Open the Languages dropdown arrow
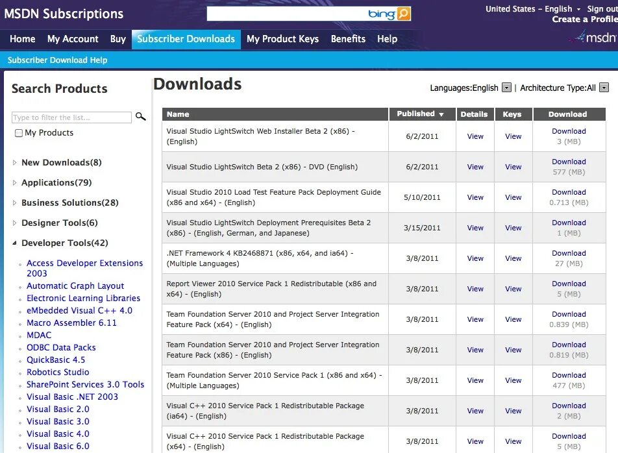This screenshot has height=453, width=618. [x=507, y=88]
